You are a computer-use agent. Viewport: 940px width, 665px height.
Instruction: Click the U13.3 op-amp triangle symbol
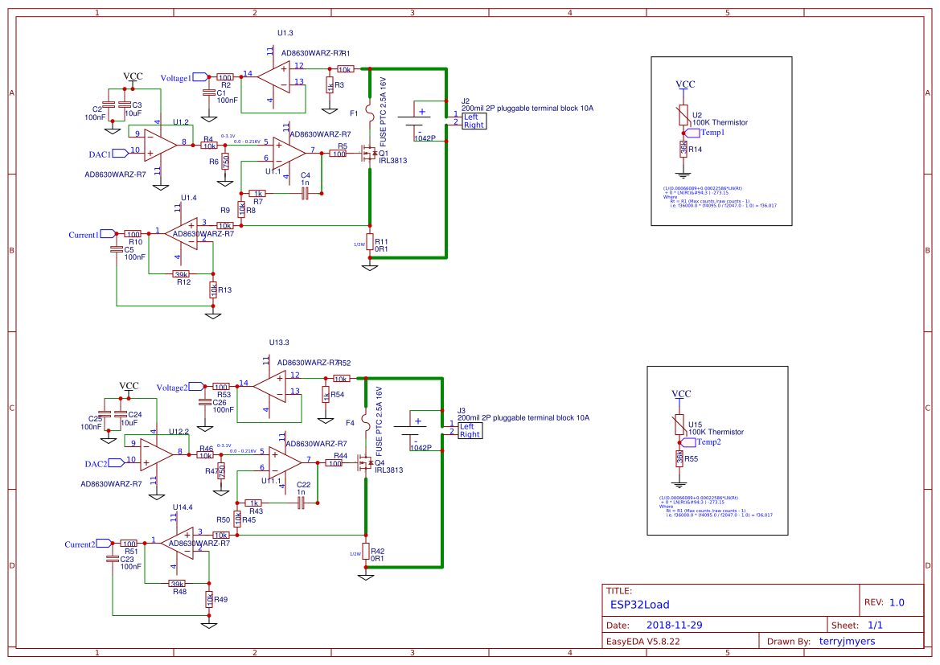(x=270, y=387)
